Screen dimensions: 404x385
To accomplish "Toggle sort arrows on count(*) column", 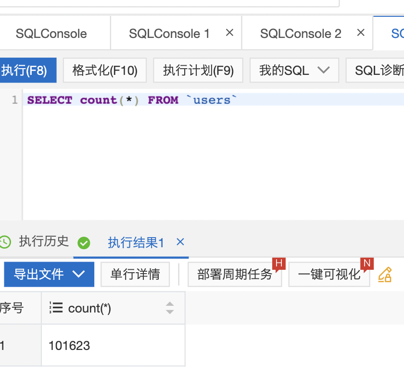I will [170, 308].
